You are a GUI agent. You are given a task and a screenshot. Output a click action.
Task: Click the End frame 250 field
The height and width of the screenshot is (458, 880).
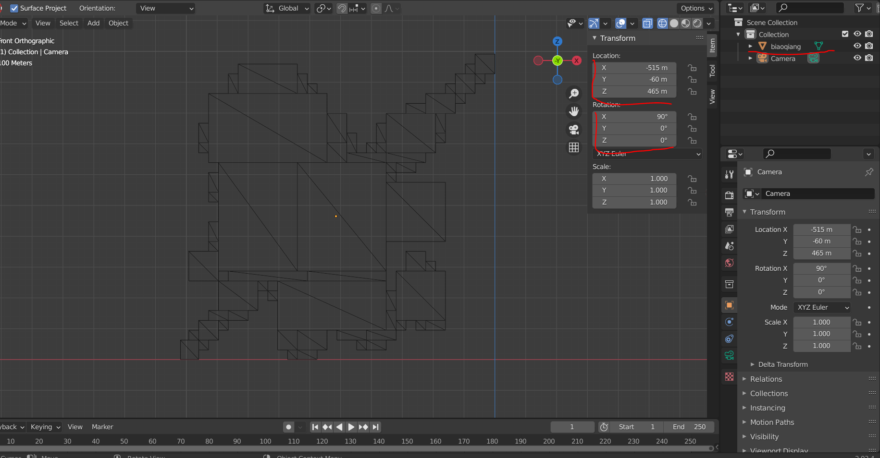point(689,427)
